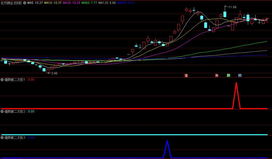Click the red 涨 event marker

pyautogui.click(x=217, y=75)
